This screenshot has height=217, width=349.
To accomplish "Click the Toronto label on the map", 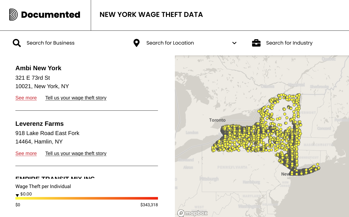I will point(217,120).
